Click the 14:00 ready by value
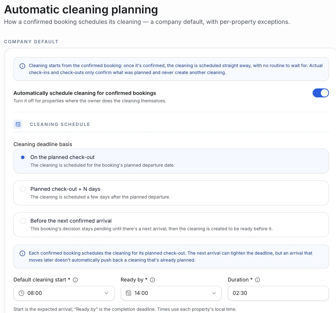 tap(141, 293)
